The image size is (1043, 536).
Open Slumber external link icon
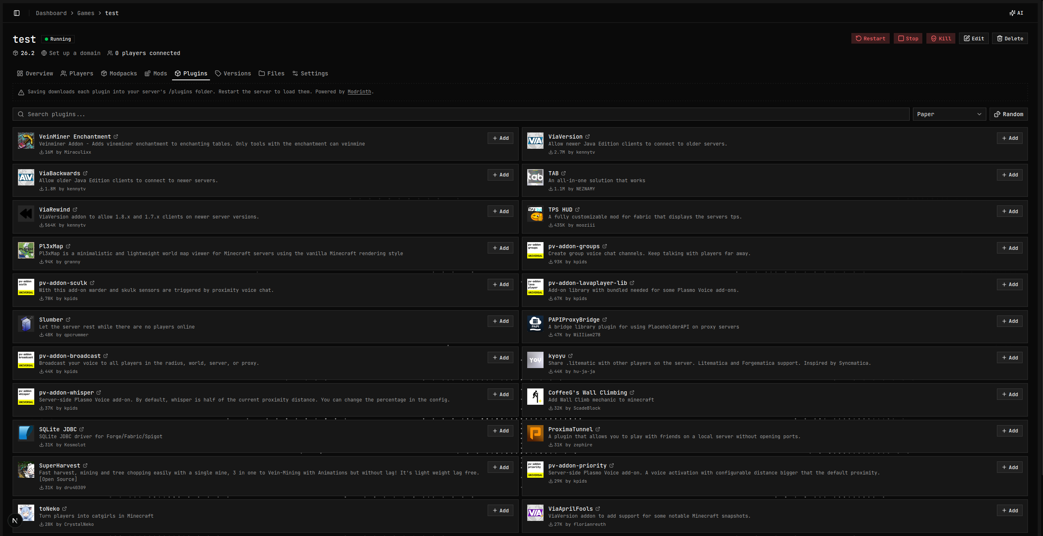pos(68,320)
